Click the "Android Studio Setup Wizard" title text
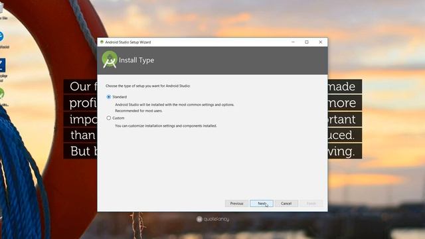The image size is (425, 239). 128,42
